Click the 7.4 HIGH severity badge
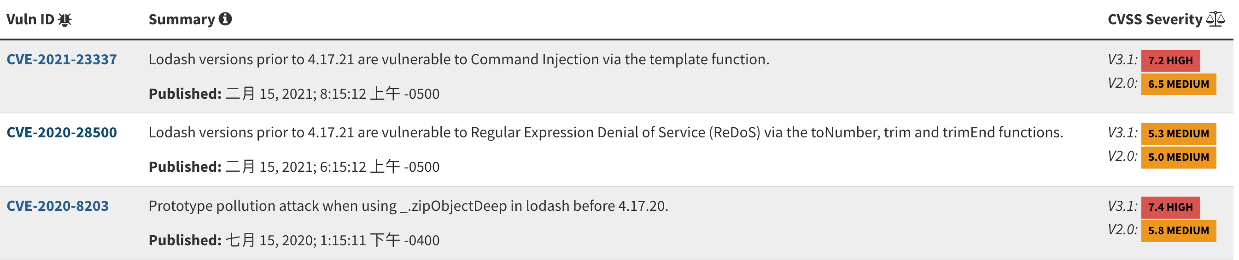Screen dimensions: 1239x260 click(x=1170, y=207)
